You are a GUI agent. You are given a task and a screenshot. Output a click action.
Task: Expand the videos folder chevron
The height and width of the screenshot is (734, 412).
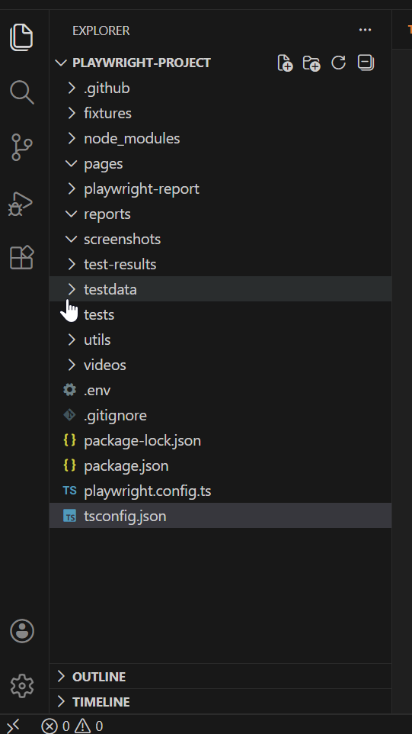72,365
